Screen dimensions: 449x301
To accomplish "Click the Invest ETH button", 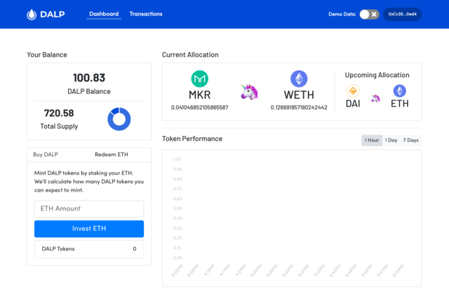I will coord(89,229).
